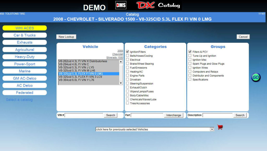Uncheck the Ignition/Filters category
The image size is (267, 151).
coord(128,51)
